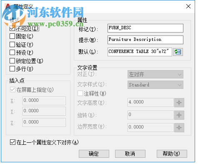Open the 文字样式 dropdown showing Standard
Image resolution: width=198 pixels, height=164 pixels.
coord(155,85)
